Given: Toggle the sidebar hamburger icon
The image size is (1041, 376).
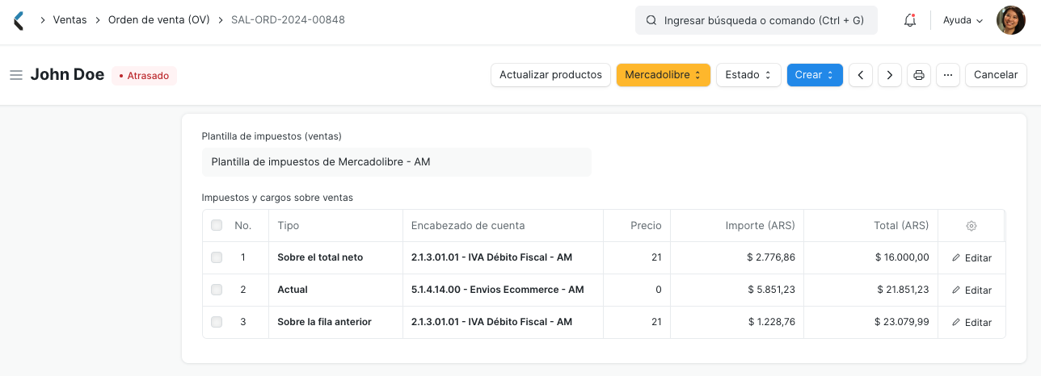Looking at the screenshot, I should click(x=15, y=75).
